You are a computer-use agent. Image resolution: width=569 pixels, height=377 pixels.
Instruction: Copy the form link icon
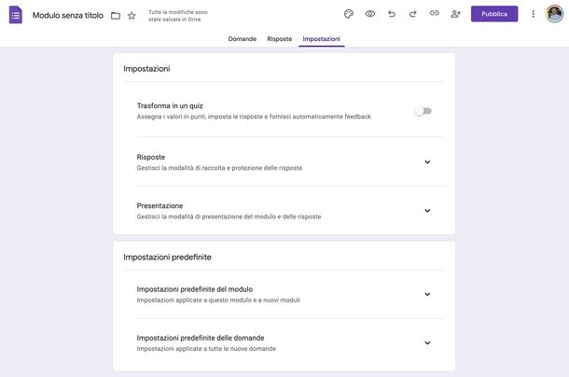point(434,14)
